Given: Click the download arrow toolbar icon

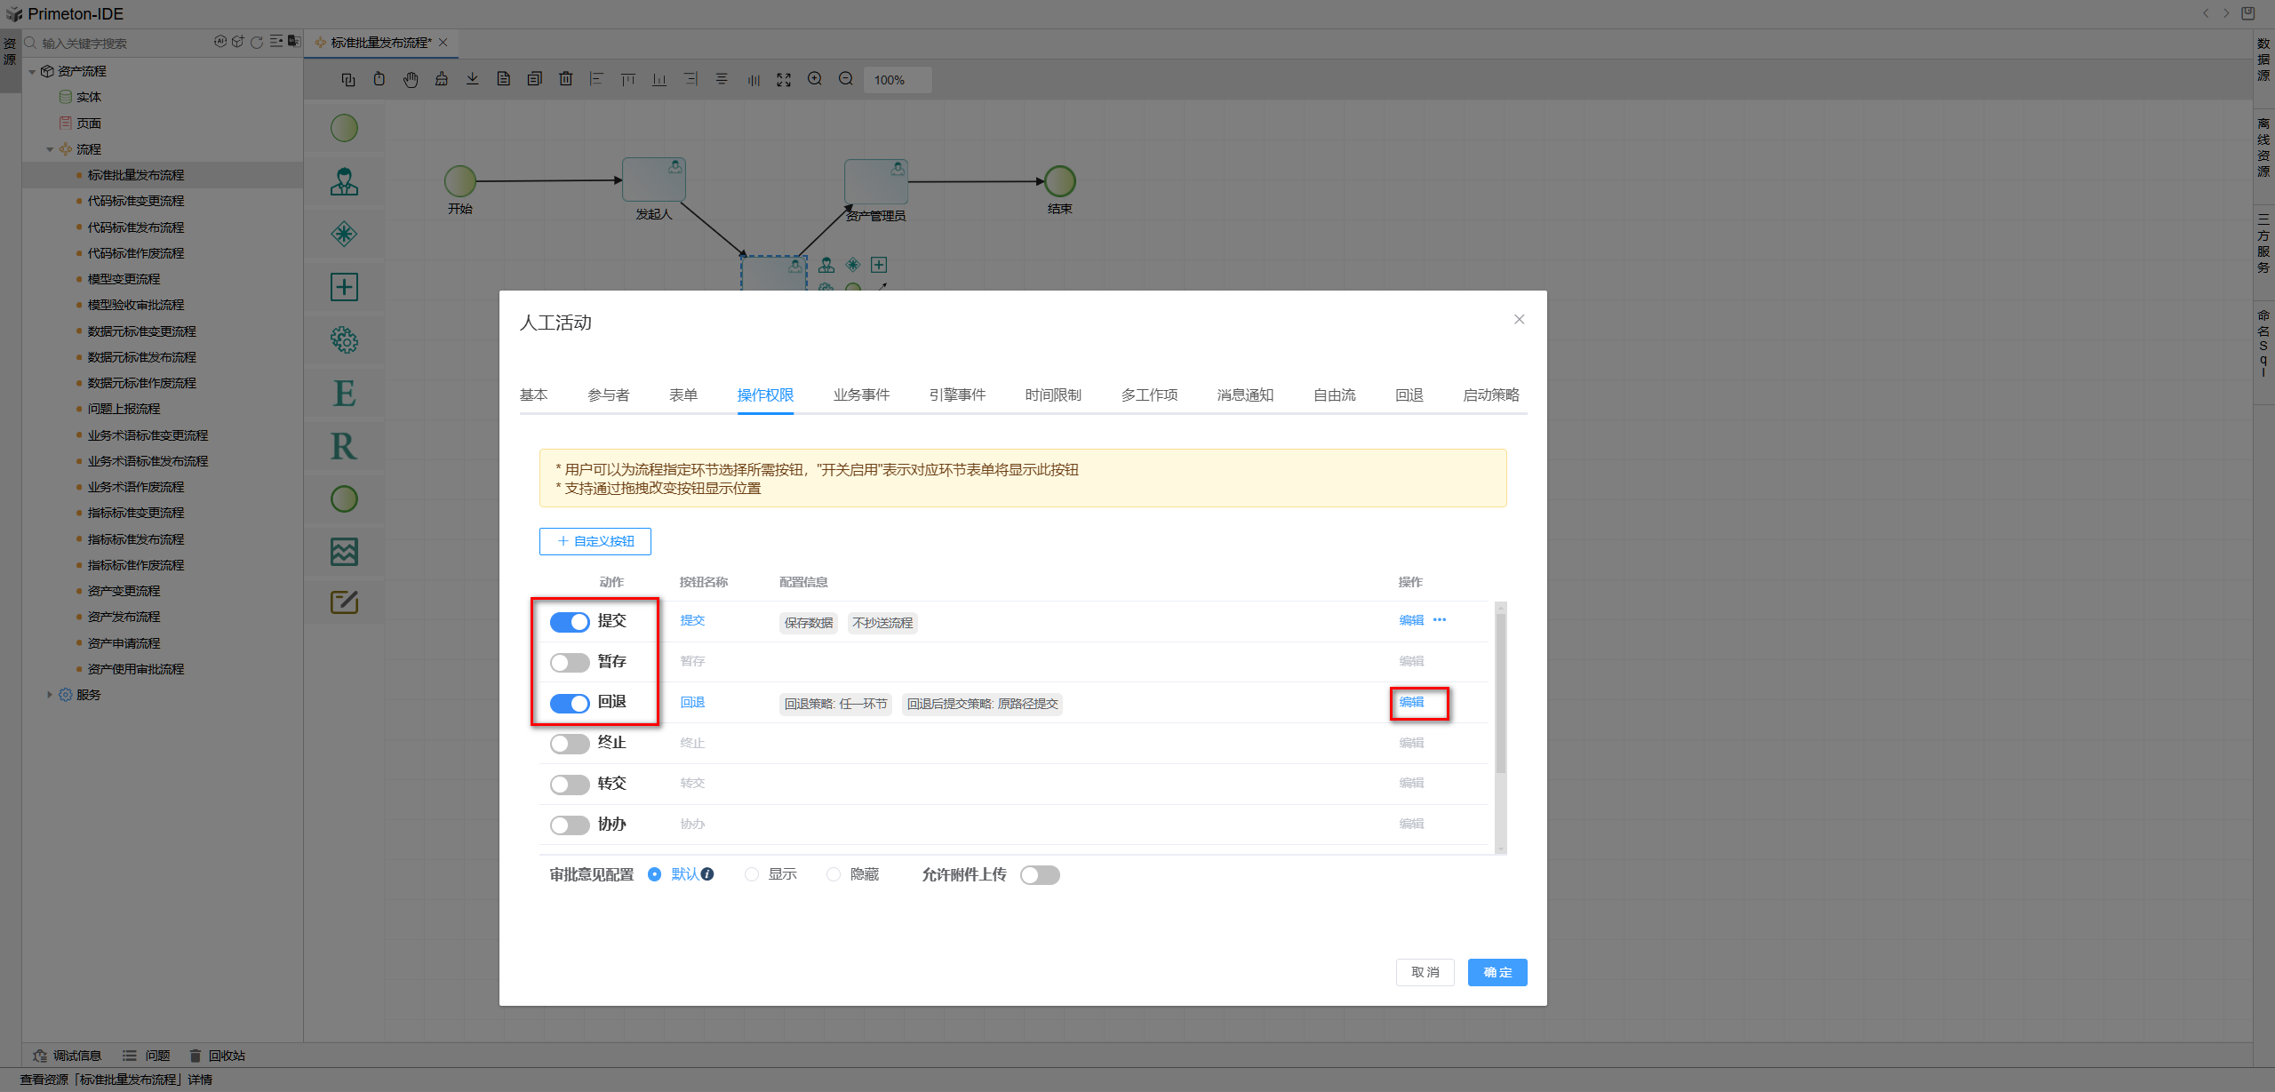Looking at the screenshot, I should point(473,80).
